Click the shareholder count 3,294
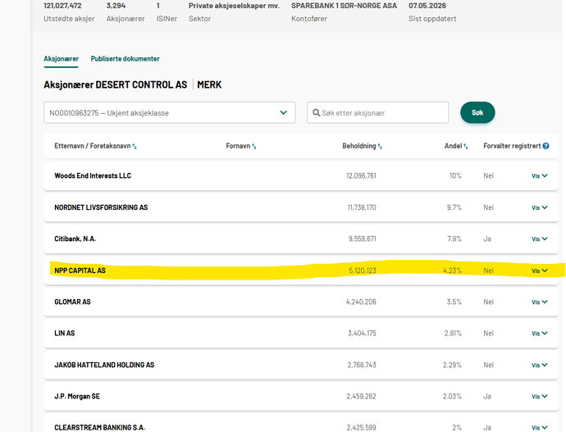The image size is (566, 432). (x=116, y=6)
